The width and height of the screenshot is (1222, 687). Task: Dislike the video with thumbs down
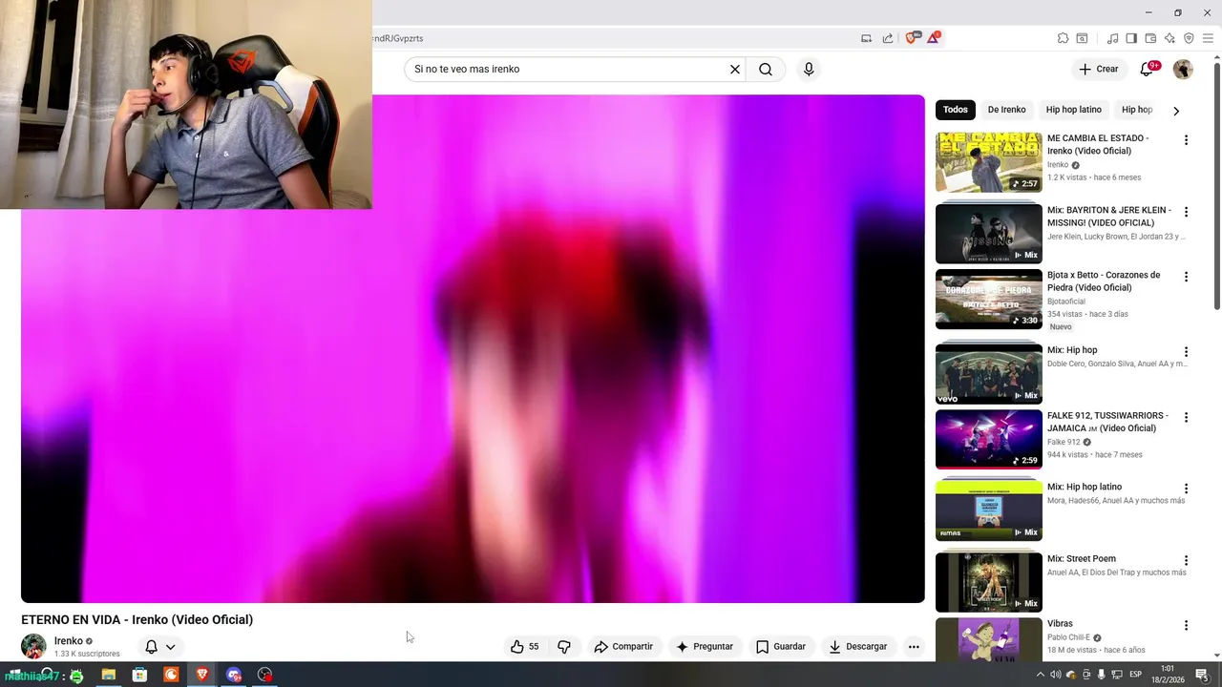coord(564,646)
